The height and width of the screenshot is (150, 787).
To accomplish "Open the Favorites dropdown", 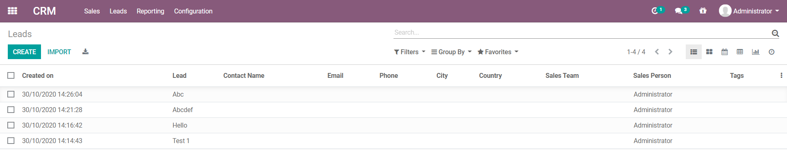I will pyautogui.click(x=498, y=52).
